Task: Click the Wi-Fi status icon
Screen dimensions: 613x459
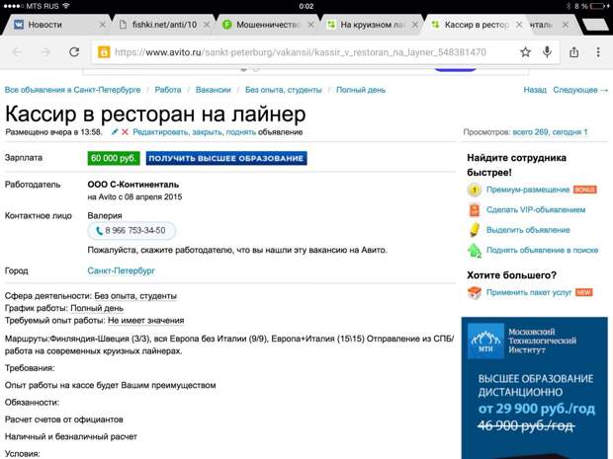Action: tap(65, 6)
